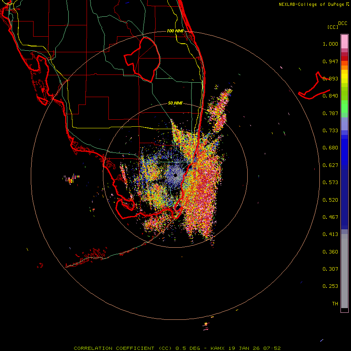
Task: Select the 0.627 scale value
Action: [330, 165]
